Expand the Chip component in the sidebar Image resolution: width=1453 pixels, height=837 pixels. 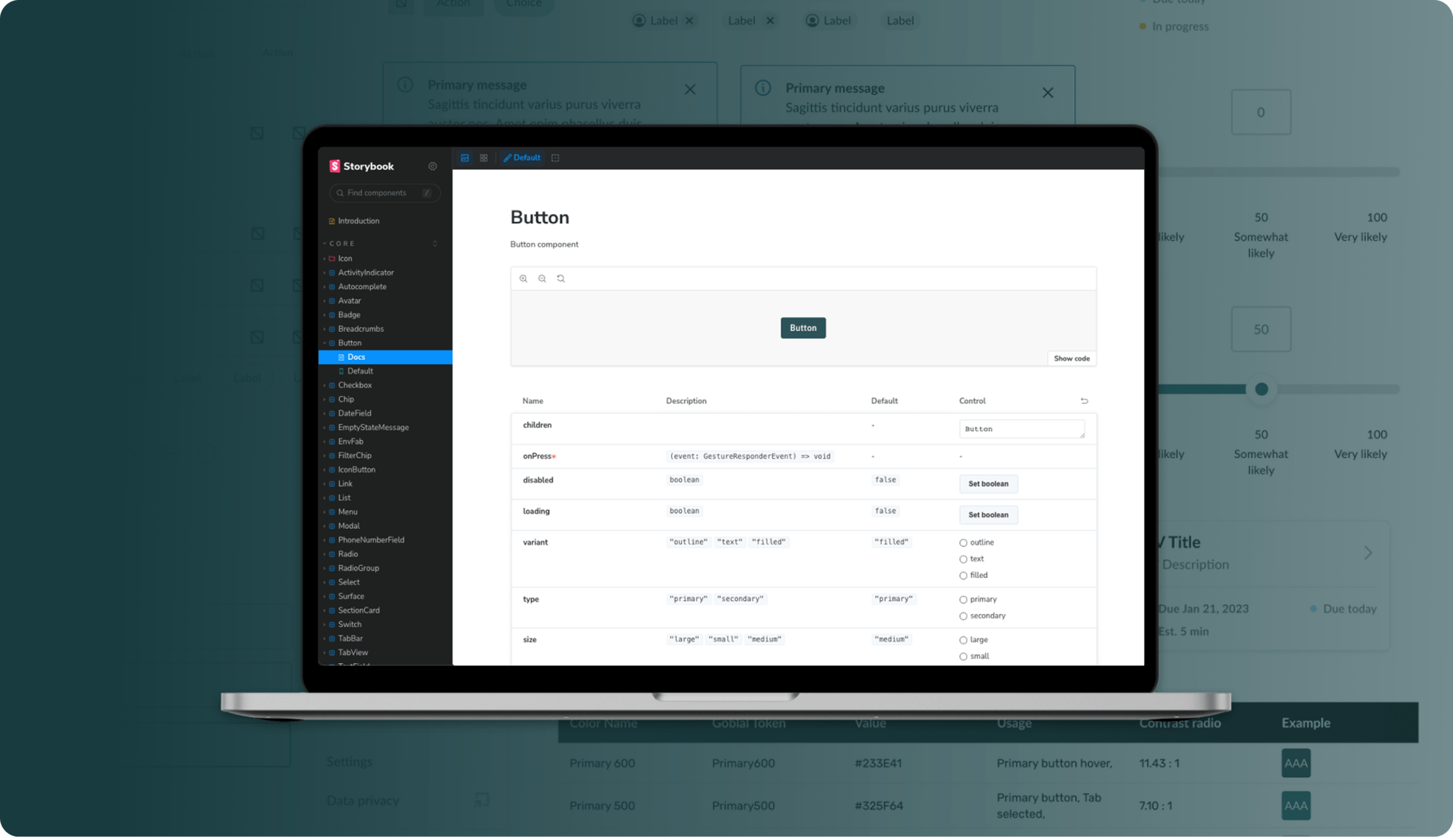coord(326,399)
